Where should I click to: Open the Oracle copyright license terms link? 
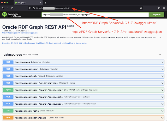pyautogui.click(x=45, y=43)
